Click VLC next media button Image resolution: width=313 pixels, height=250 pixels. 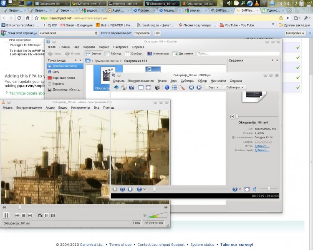(x=30, y=215)
